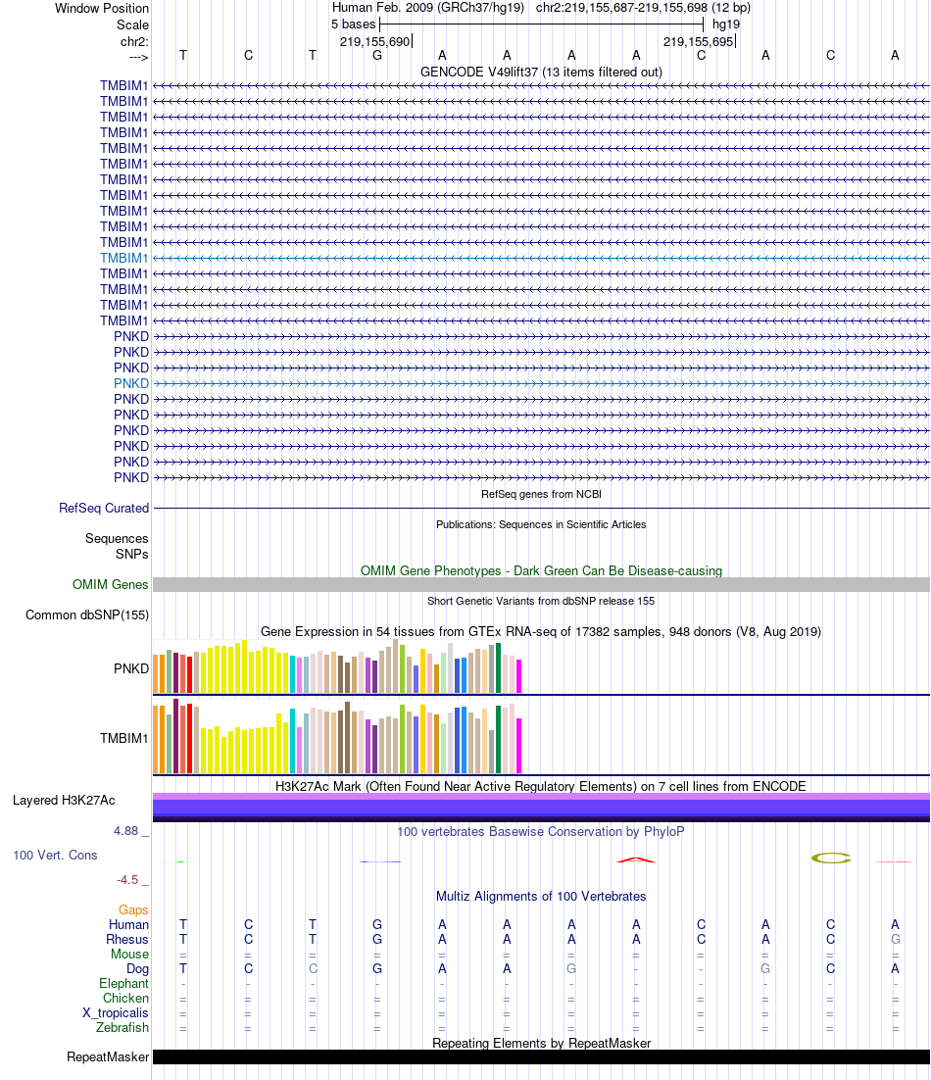Image resolution: width=931 pixels, height=1080 pixels.
Task: Open 'Repeating Elements by RepeatMasker' track title
Action: pyautogui.click(x=541, y=1044)
